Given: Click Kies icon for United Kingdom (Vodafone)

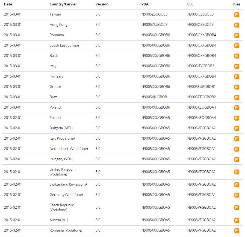Looking at the screenshot, I should pos(237,172).
